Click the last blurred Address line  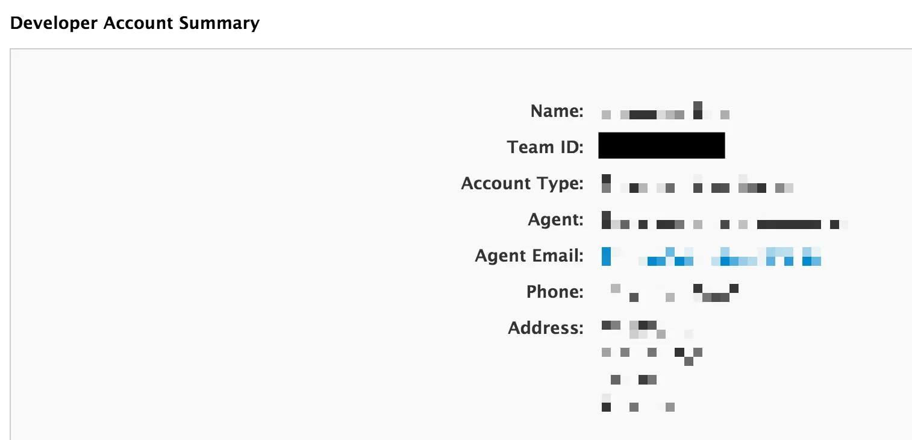click(638, 403)
